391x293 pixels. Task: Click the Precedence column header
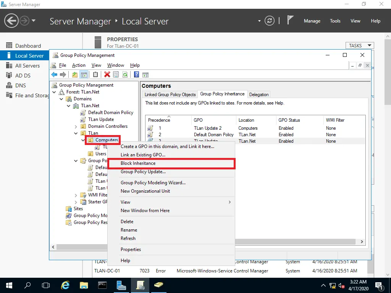(x=159, y=120)
